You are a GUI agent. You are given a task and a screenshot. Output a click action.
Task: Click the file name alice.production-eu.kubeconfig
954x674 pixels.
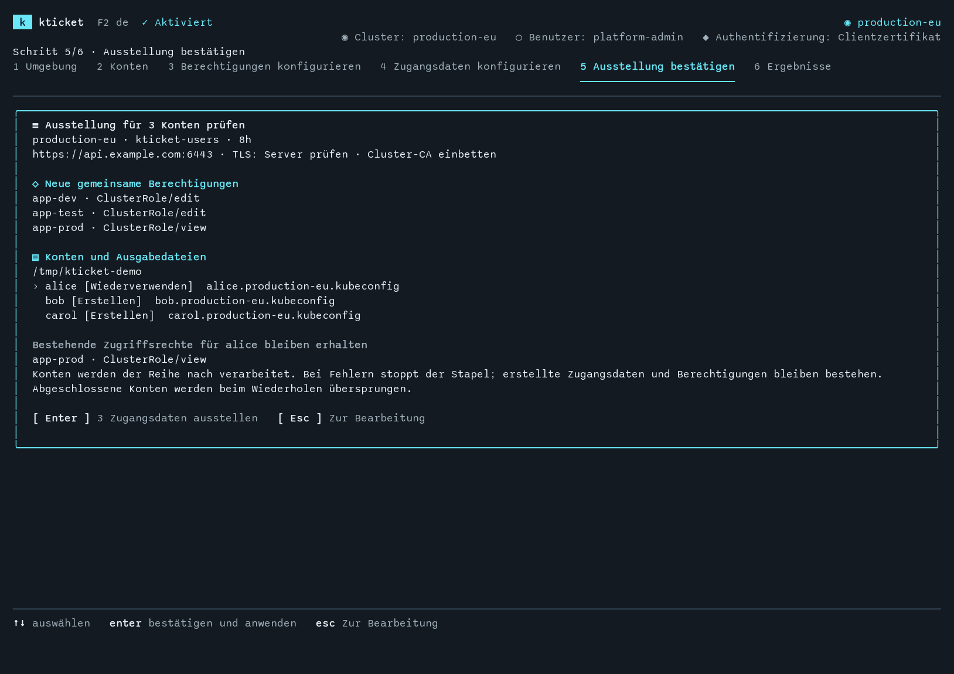tap(303, 286)
